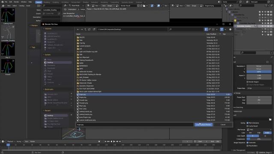The image size is (274, 154).
Task: Toggle File View options region gear
Action: click(230, 30)
